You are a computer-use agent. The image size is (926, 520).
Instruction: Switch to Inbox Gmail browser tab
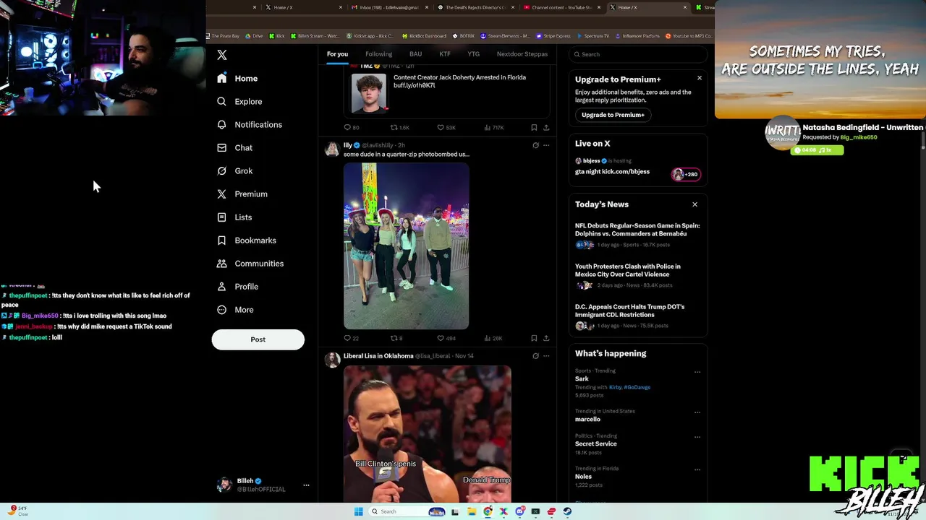pyautogui.click(x=389, y=7)
